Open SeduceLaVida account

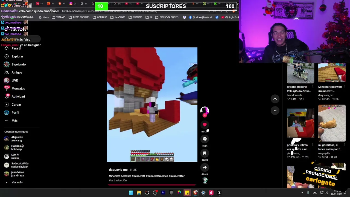16,165
